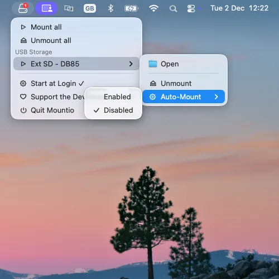
Task: Select the Ext SD - DB85 drive entry
Action: pos(76,64)
